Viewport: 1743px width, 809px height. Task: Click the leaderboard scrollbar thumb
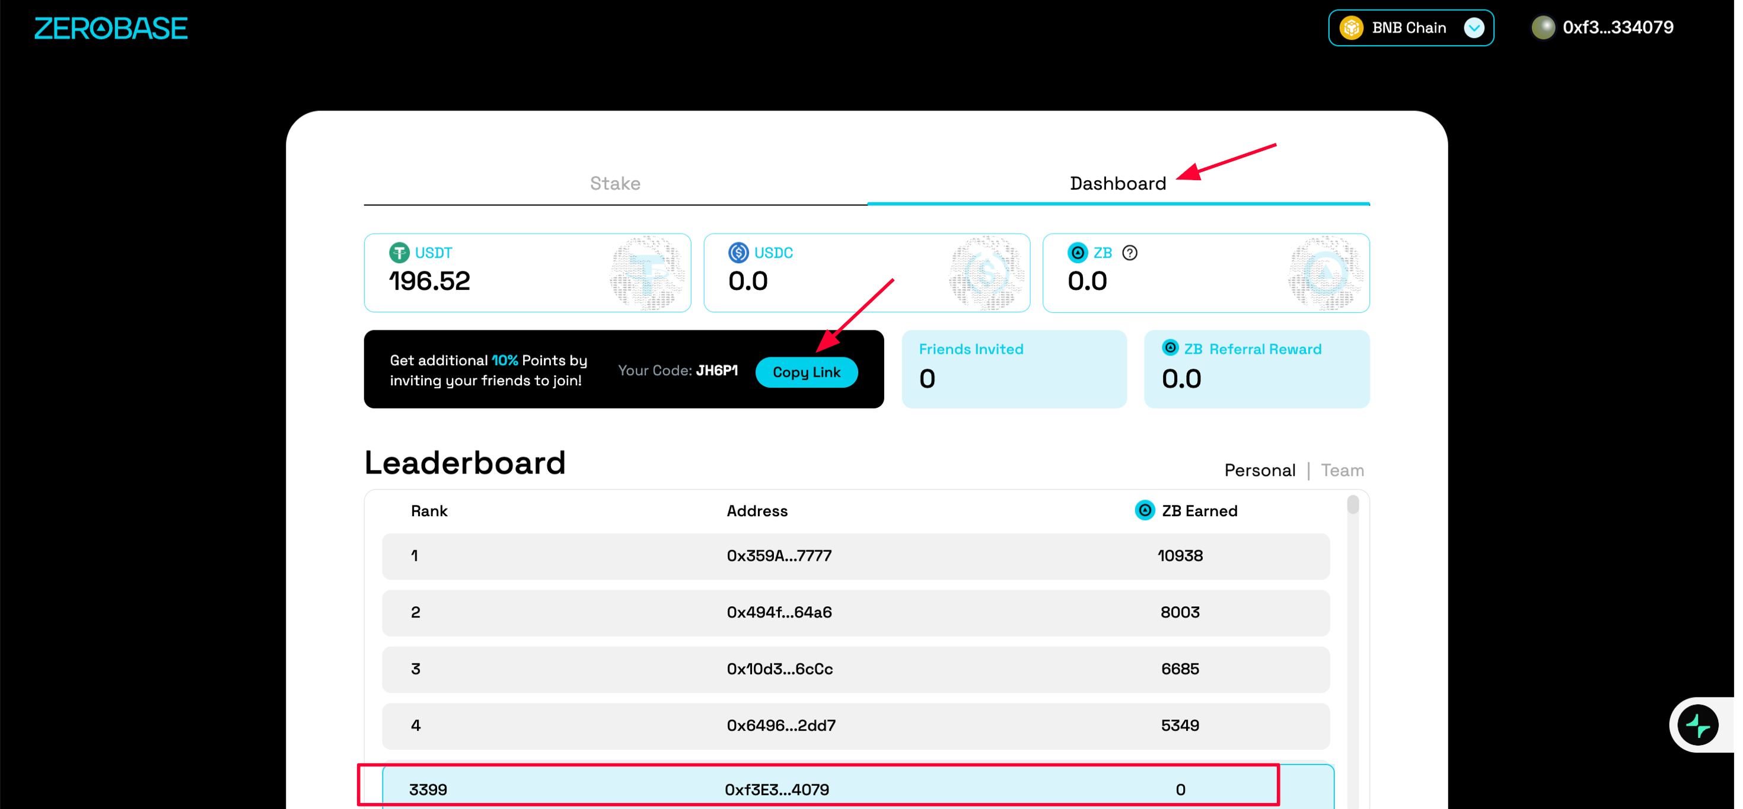pos(1353,504)
